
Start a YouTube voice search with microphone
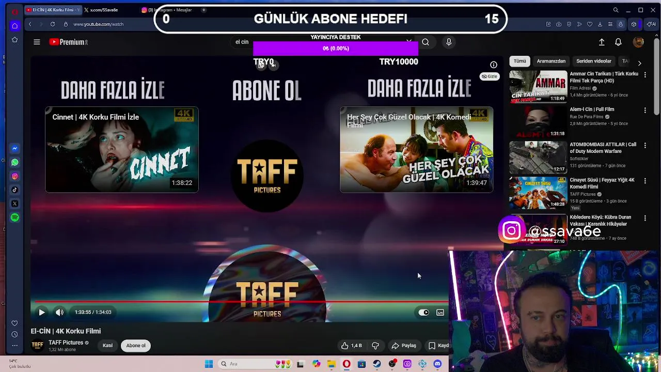(449, 42)
